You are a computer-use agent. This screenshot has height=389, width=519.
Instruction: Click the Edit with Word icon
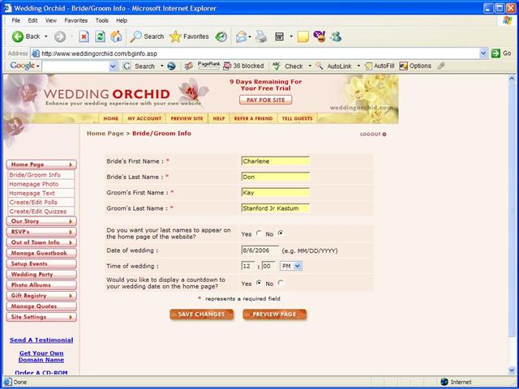[279, 36]
